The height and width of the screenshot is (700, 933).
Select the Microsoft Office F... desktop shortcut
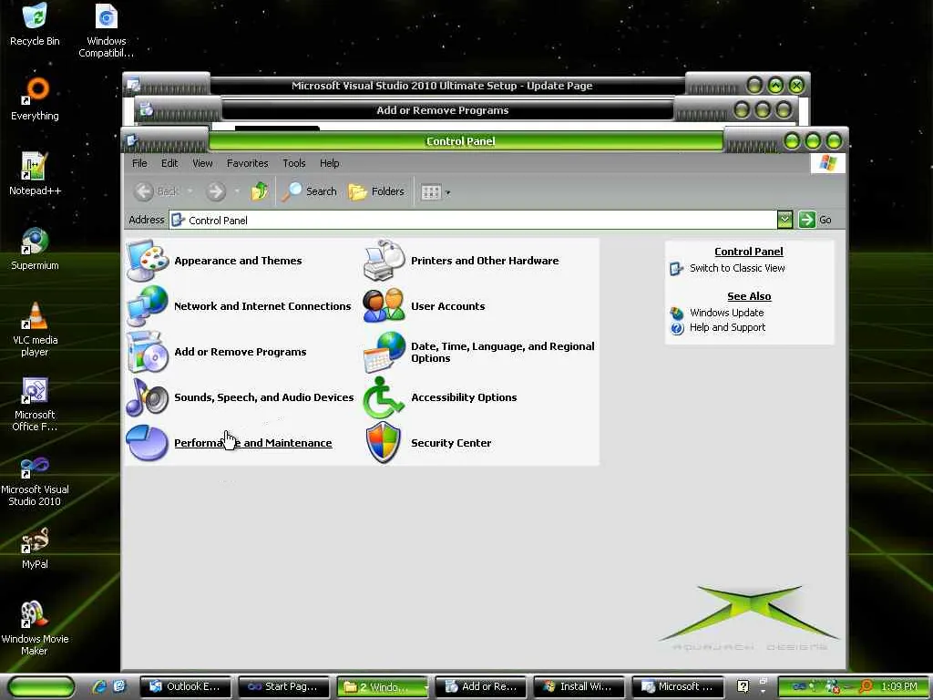click(35, 404)
